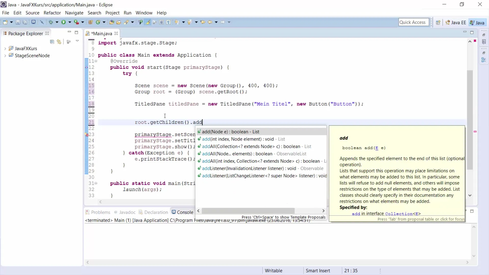The width and height of the screenshot is (489, 275).
Task: Open the Source menu
Action: tap(32, 13)
